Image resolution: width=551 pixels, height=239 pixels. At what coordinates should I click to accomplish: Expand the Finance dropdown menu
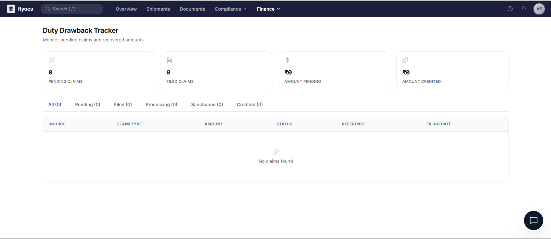268,9
